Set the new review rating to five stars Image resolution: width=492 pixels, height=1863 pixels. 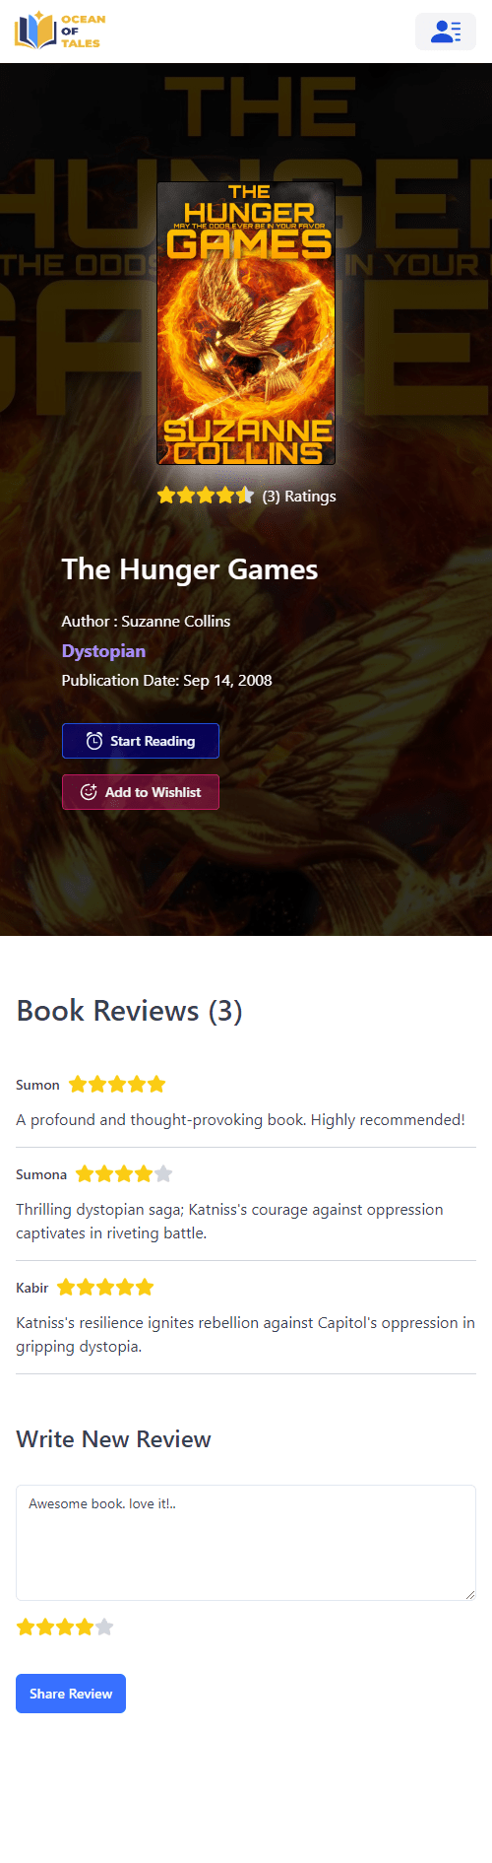[x=104, y=1627]
